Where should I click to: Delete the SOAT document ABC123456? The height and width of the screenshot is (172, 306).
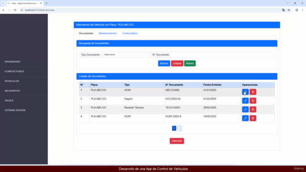253,92
